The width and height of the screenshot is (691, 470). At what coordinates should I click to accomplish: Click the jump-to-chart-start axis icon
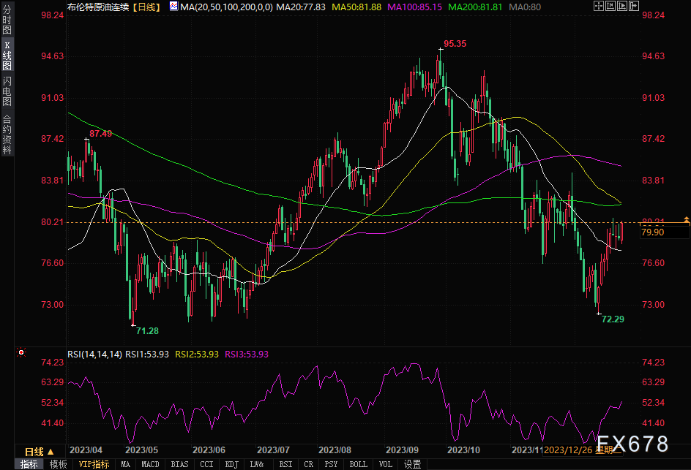(610, 6)
